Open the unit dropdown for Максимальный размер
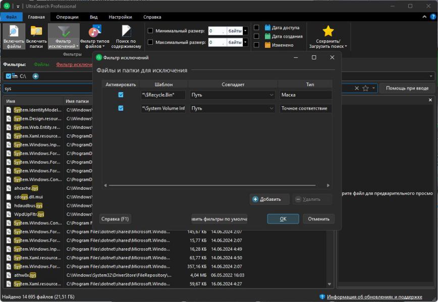 click(x=245, y=42)
